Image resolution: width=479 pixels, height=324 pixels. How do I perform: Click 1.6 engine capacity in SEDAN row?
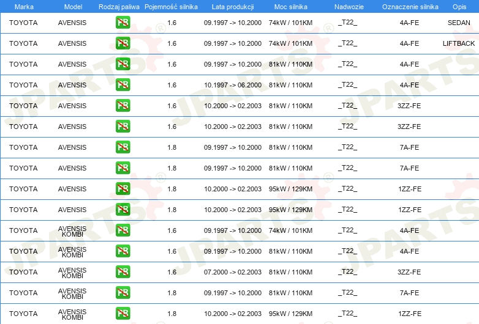pos(172,23)
